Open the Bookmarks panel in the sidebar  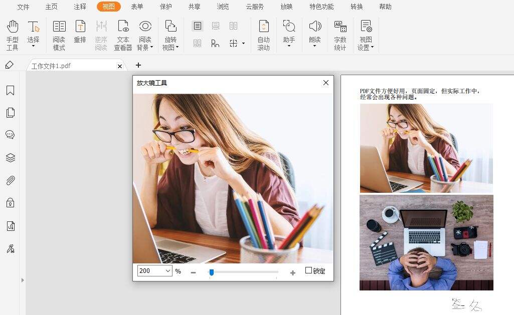(x=11, y=90)
